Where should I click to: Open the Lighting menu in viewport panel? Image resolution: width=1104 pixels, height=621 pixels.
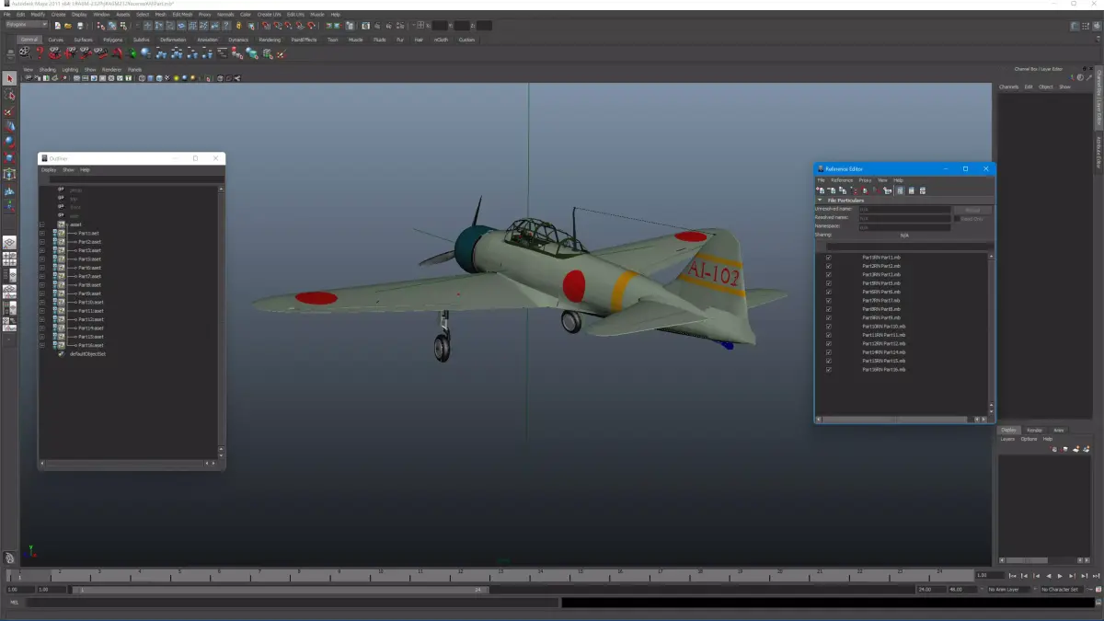pos(70,69)
